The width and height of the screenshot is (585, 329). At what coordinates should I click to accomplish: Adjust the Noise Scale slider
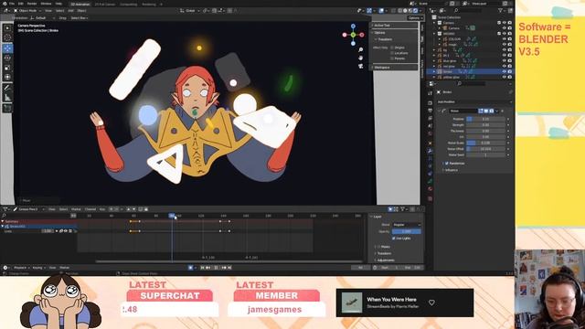point(485,143)
